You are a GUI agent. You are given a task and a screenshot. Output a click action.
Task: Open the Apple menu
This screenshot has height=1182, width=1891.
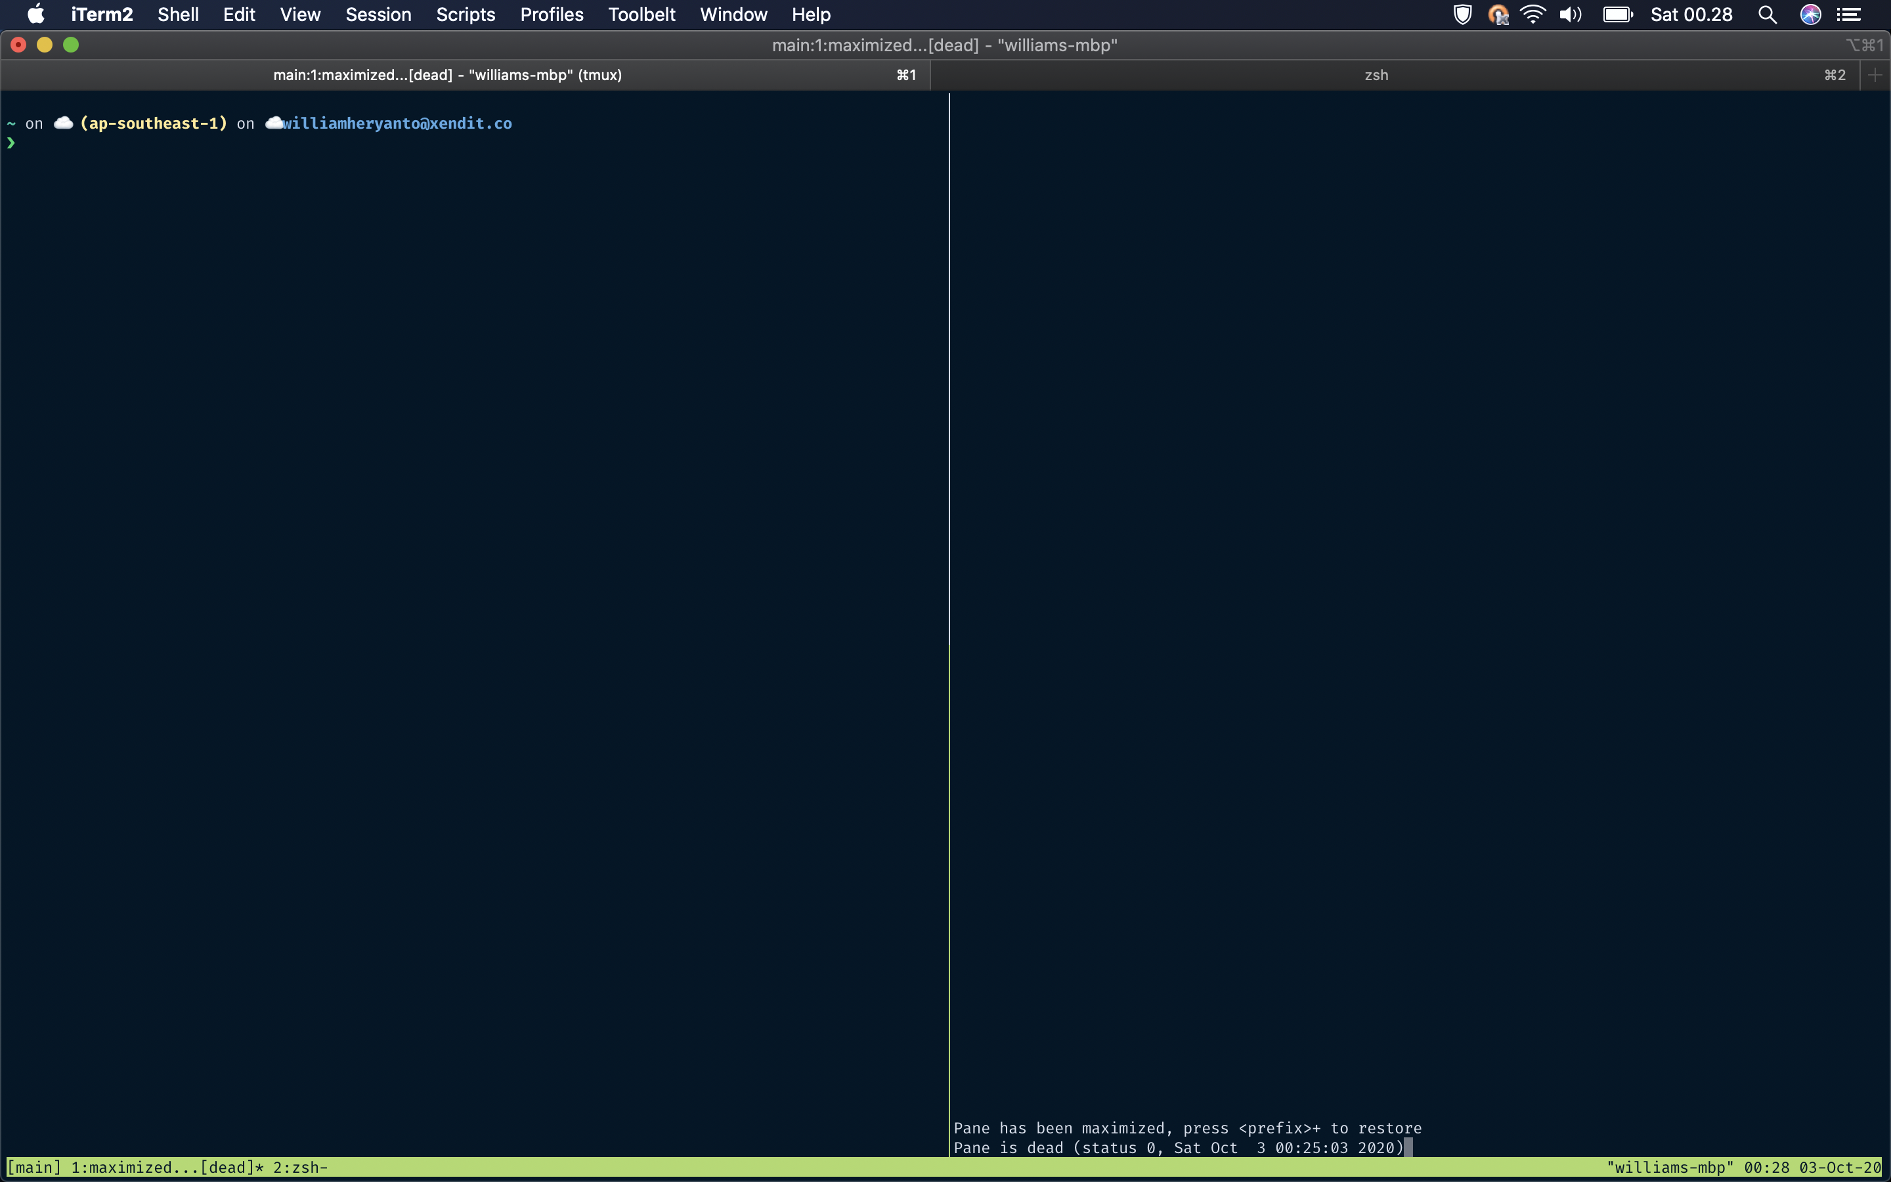[36, 14]
